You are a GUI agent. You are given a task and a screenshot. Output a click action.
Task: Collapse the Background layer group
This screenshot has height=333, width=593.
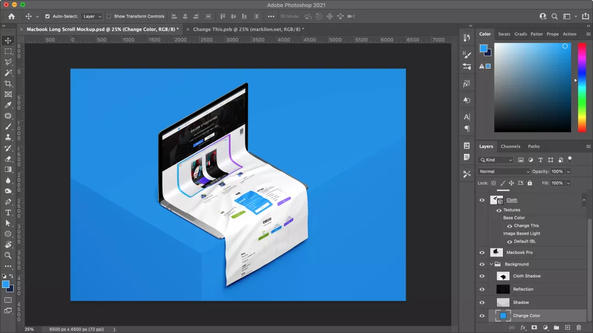(x=492, y=264)
